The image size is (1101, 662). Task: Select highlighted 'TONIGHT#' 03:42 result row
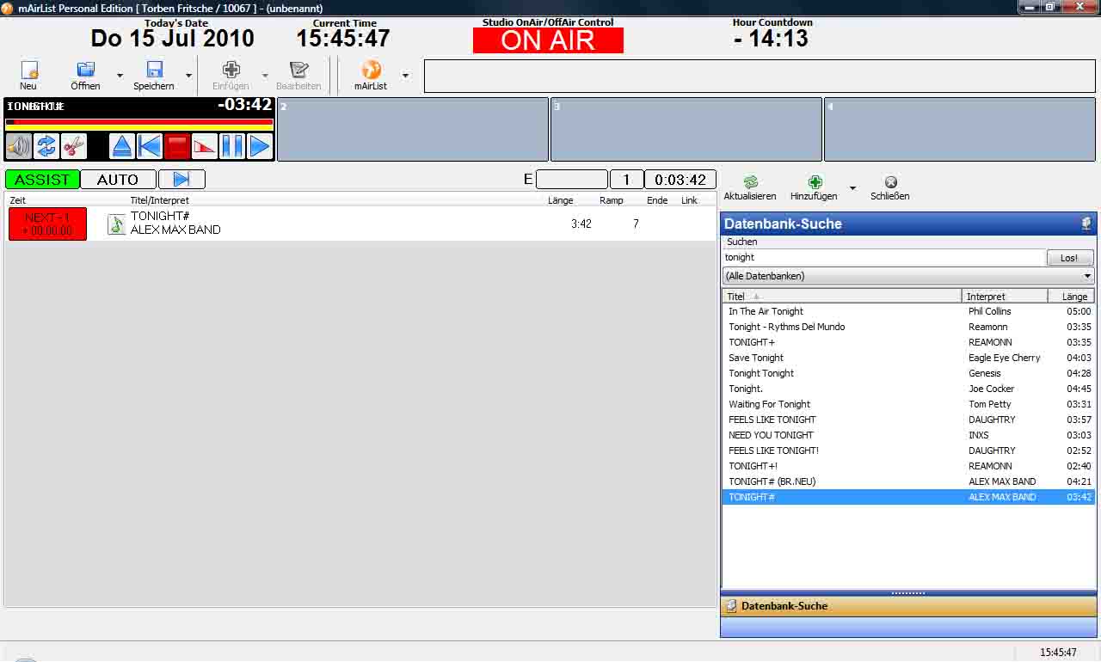pyautogui.click(x=908, y=497)
